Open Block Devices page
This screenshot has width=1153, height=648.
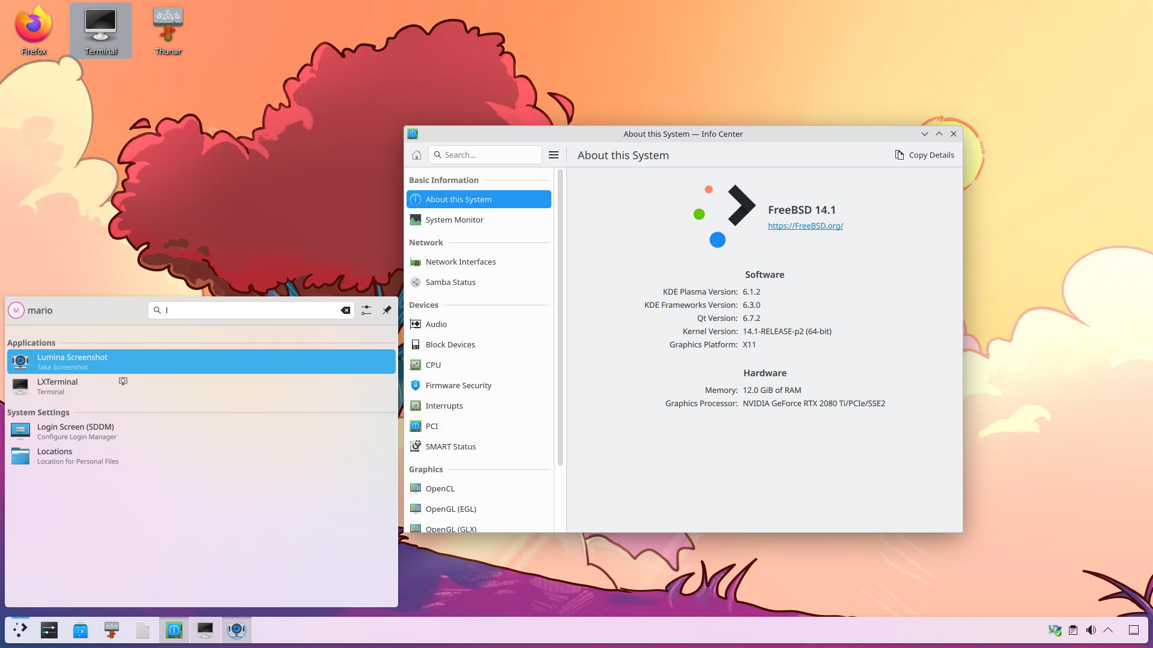pos(479,344)
